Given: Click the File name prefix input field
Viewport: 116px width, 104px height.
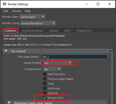Looking at the screenshot, I should coord(74,57).
